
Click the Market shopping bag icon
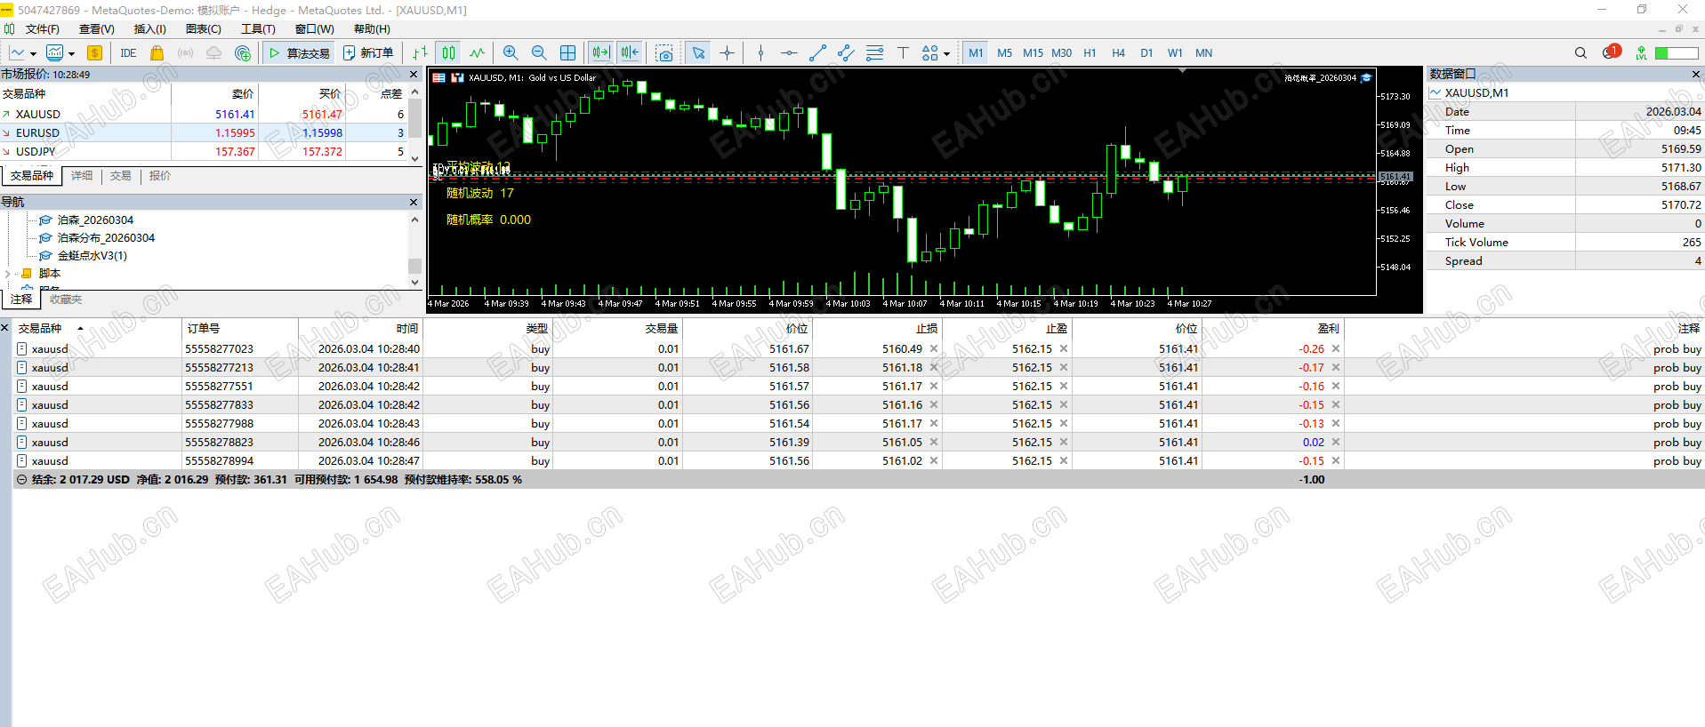(157, 53)
